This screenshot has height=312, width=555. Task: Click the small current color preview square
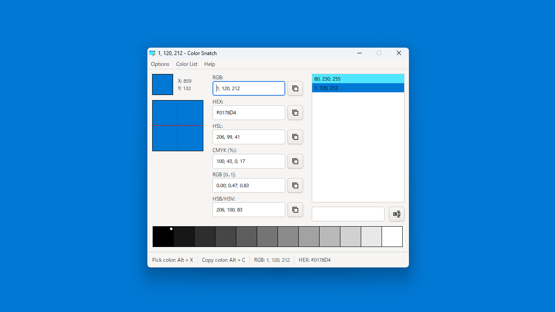(x=163, y=84)
